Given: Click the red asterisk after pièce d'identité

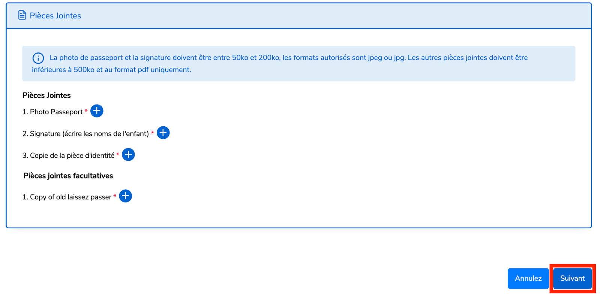Looking at the screenshot, I should pyautogui.click(x=118, y=154).
